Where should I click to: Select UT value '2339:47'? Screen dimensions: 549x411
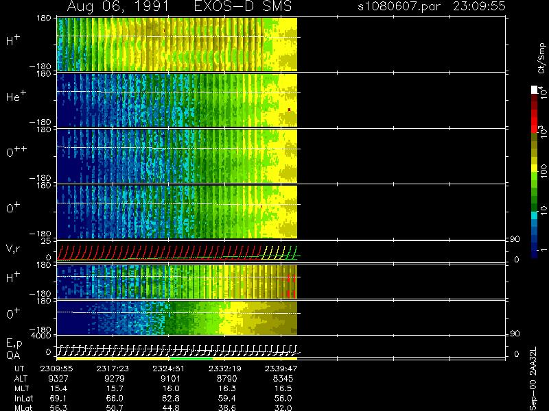point(281,369)
